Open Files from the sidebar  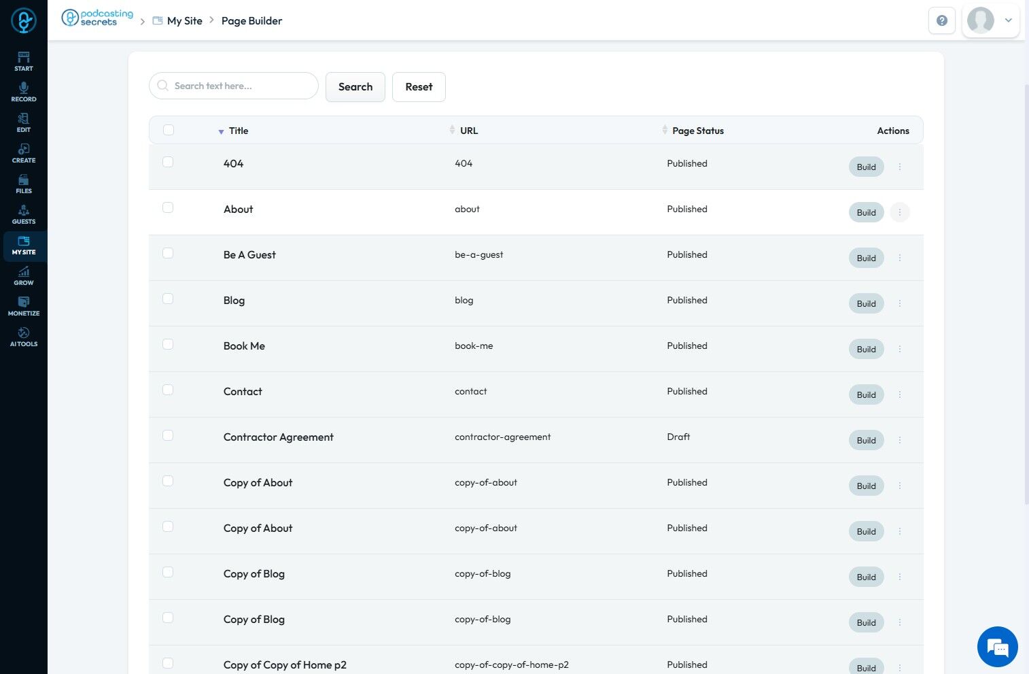coord(23,184)
